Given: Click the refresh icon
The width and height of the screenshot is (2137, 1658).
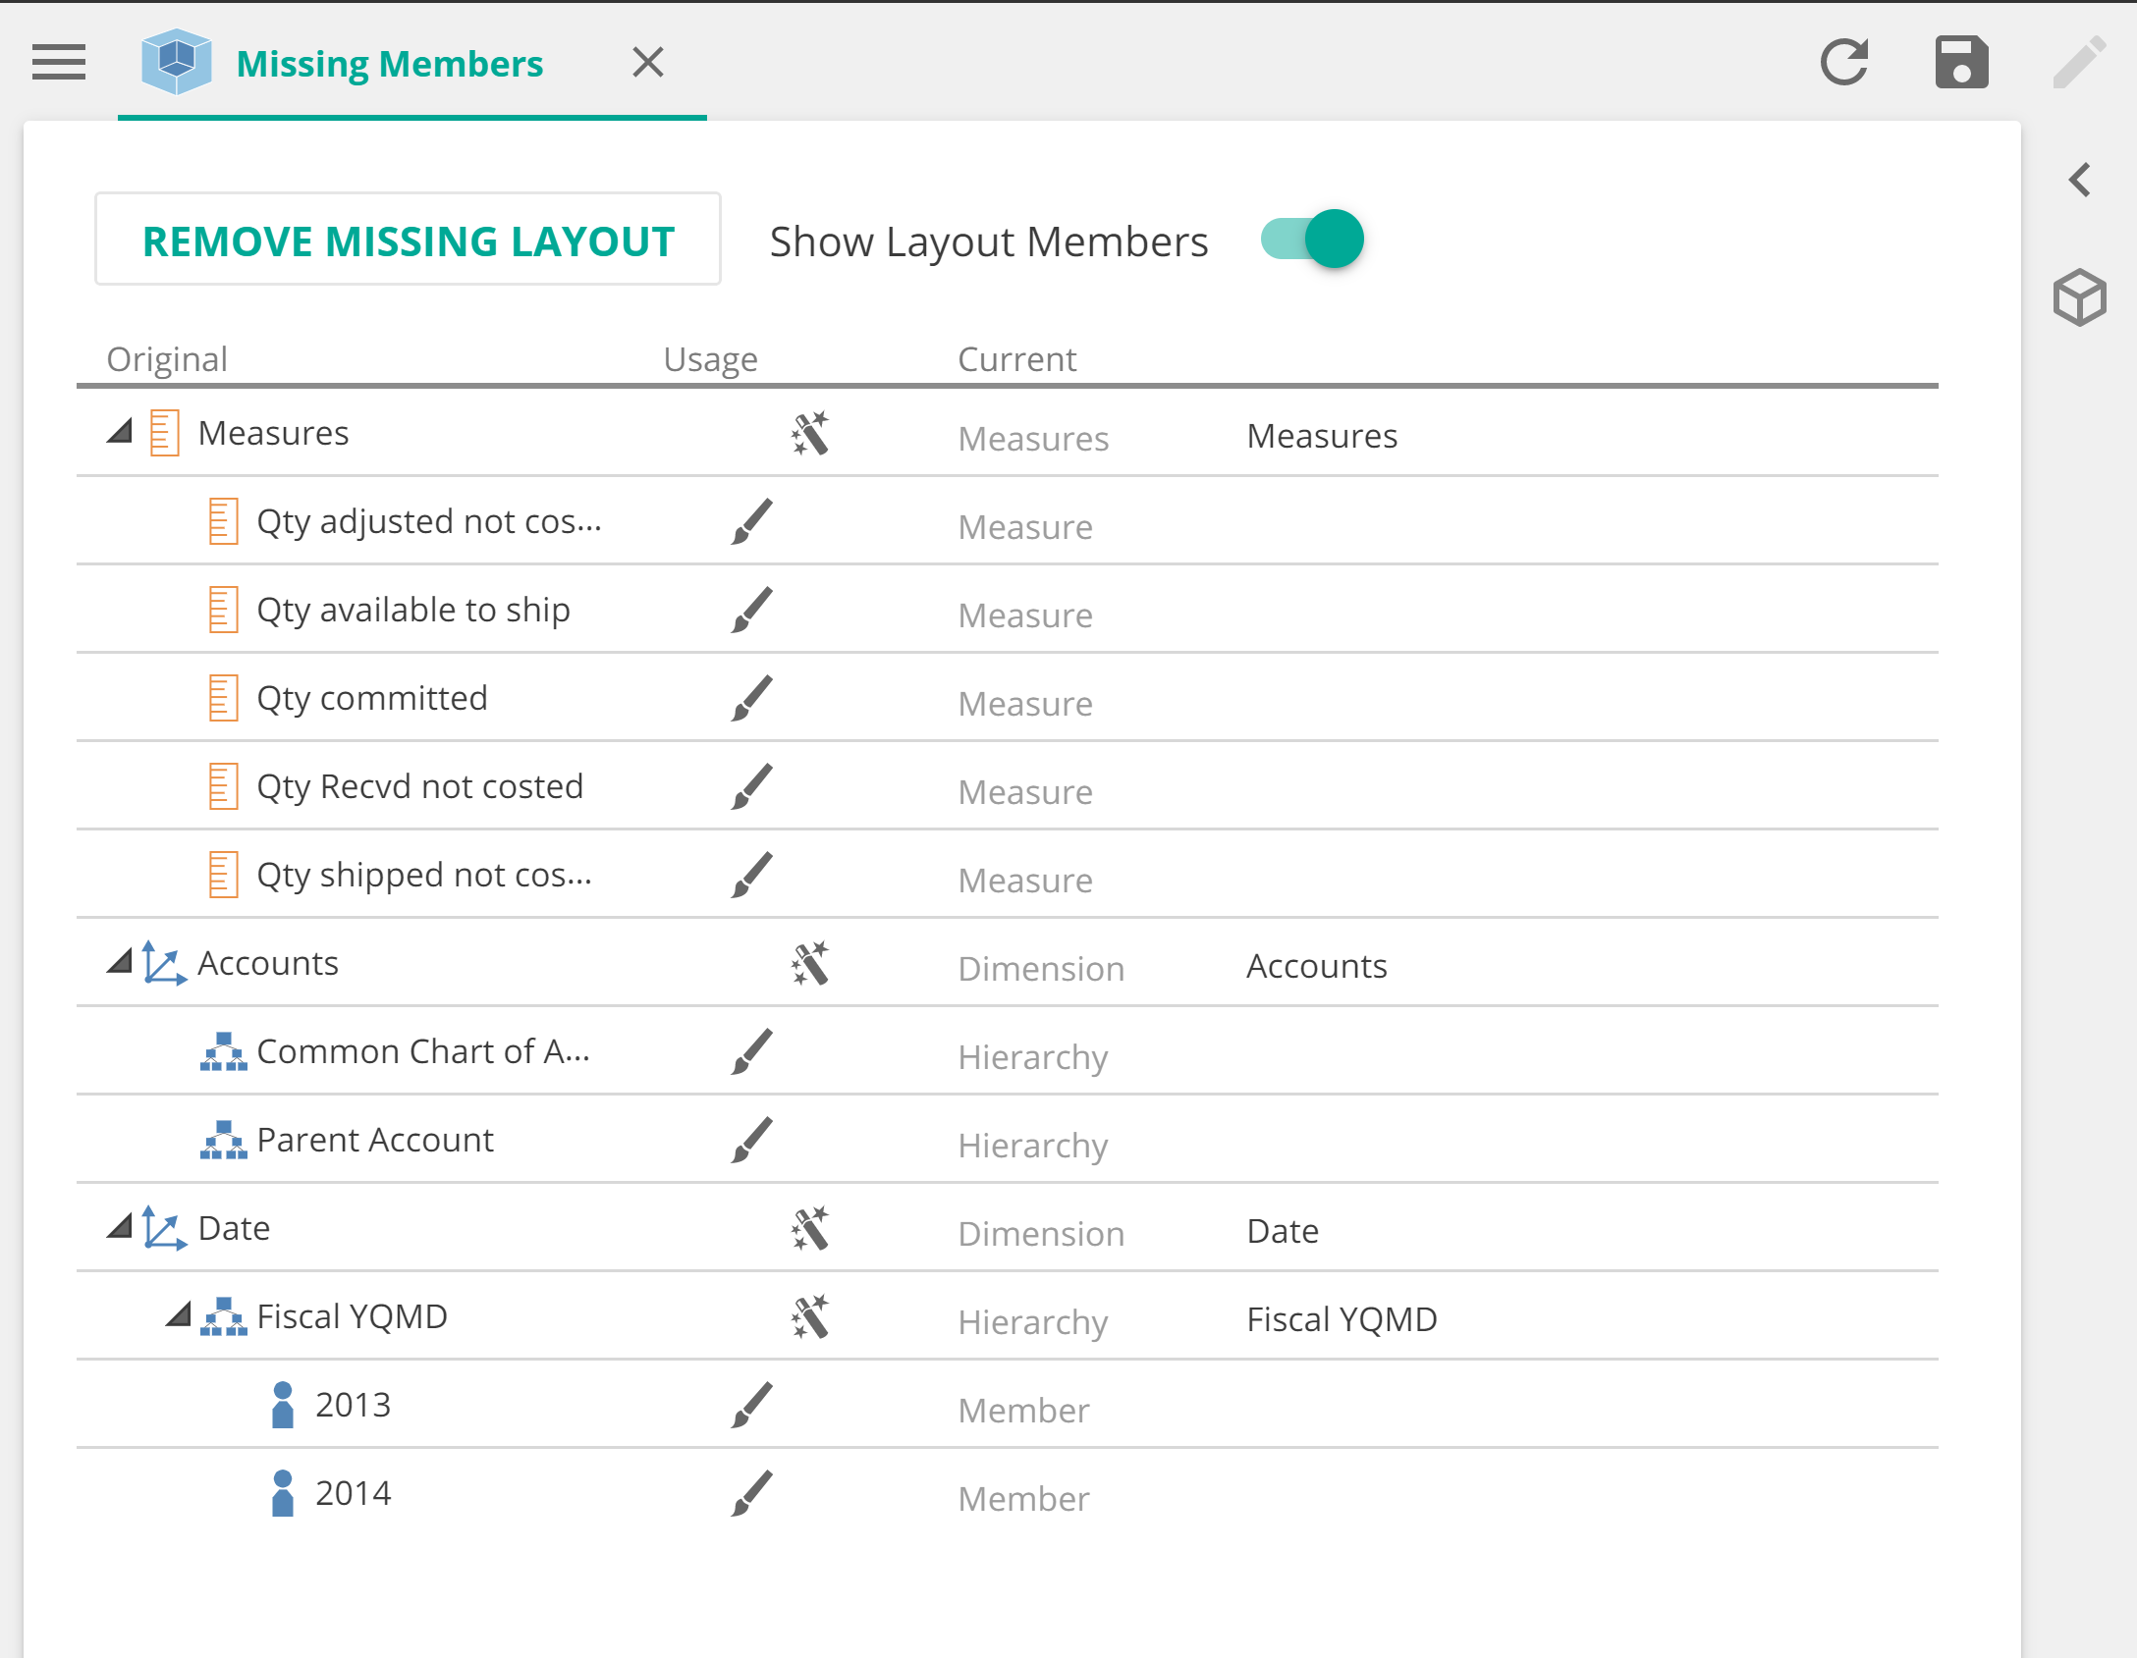Looking at the screenshot, I should tap(1844, 63).
